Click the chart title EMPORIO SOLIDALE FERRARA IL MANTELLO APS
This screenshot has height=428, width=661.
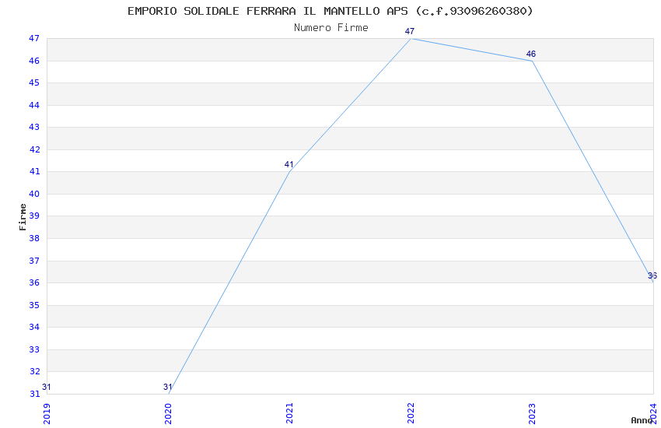(330, 11)
